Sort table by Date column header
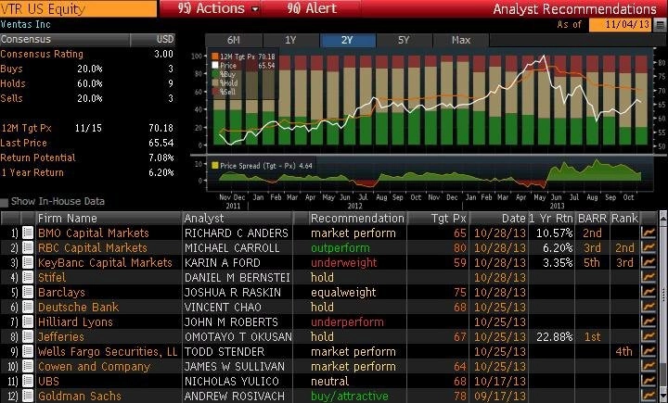Image resolution: width=668 pixels, height=403 pixels. tap(498, 219)
